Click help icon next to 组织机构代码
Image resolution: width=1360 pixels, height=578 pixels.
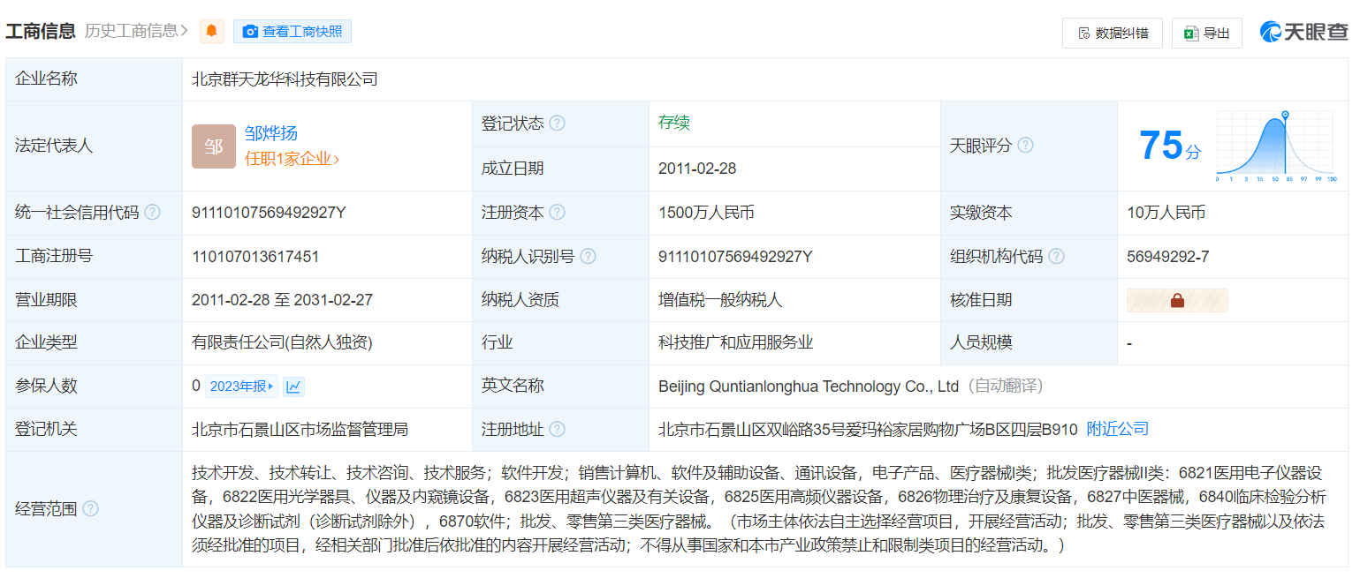coord(1056,257)
